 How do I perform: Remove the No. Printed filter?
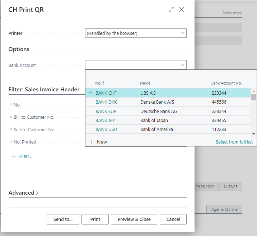[x=11, y=142]
